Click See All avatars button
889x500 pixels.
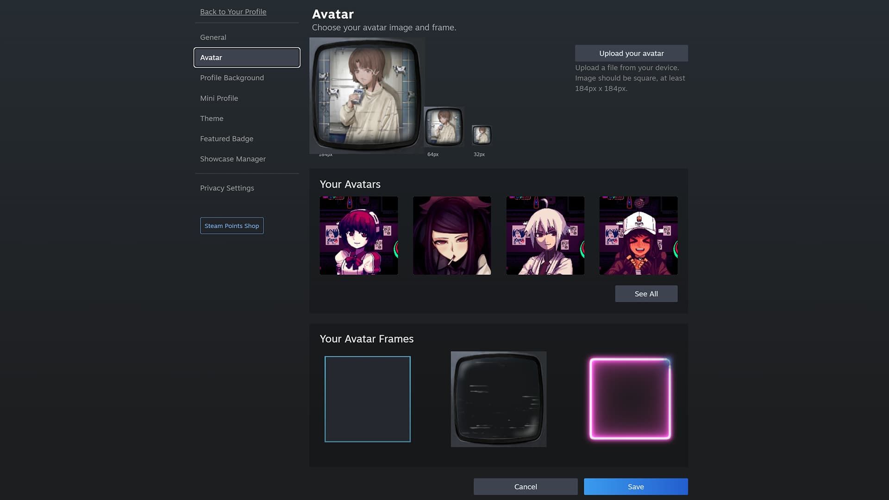[x=646, y=294]
